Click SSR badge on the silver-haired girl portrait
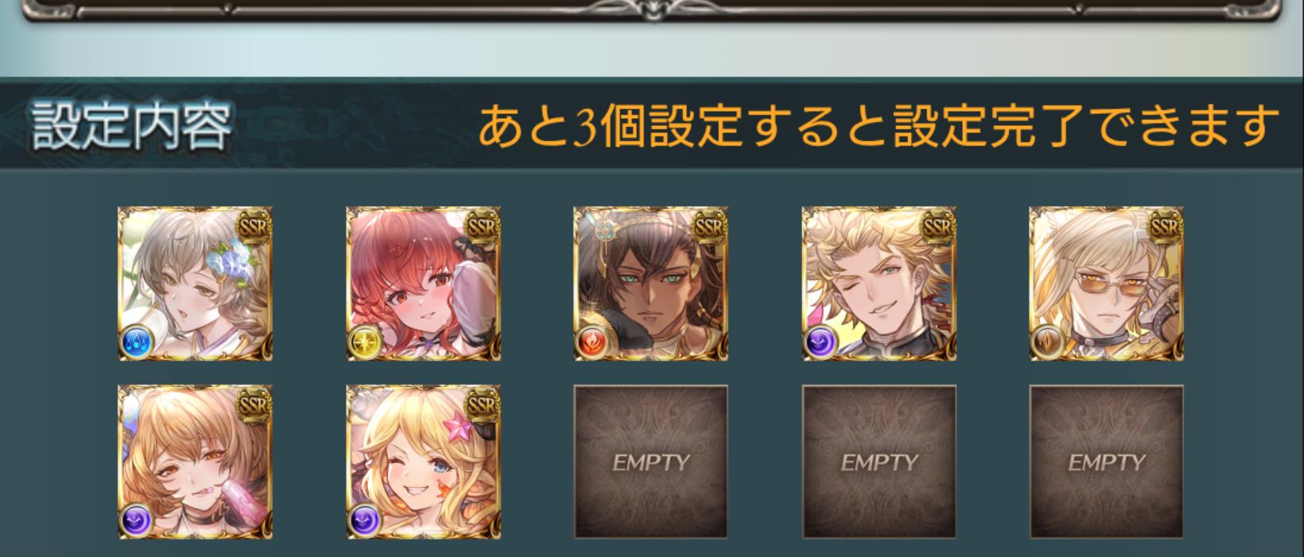Viewport: 1304px width, 557px height. coord(253,227)
